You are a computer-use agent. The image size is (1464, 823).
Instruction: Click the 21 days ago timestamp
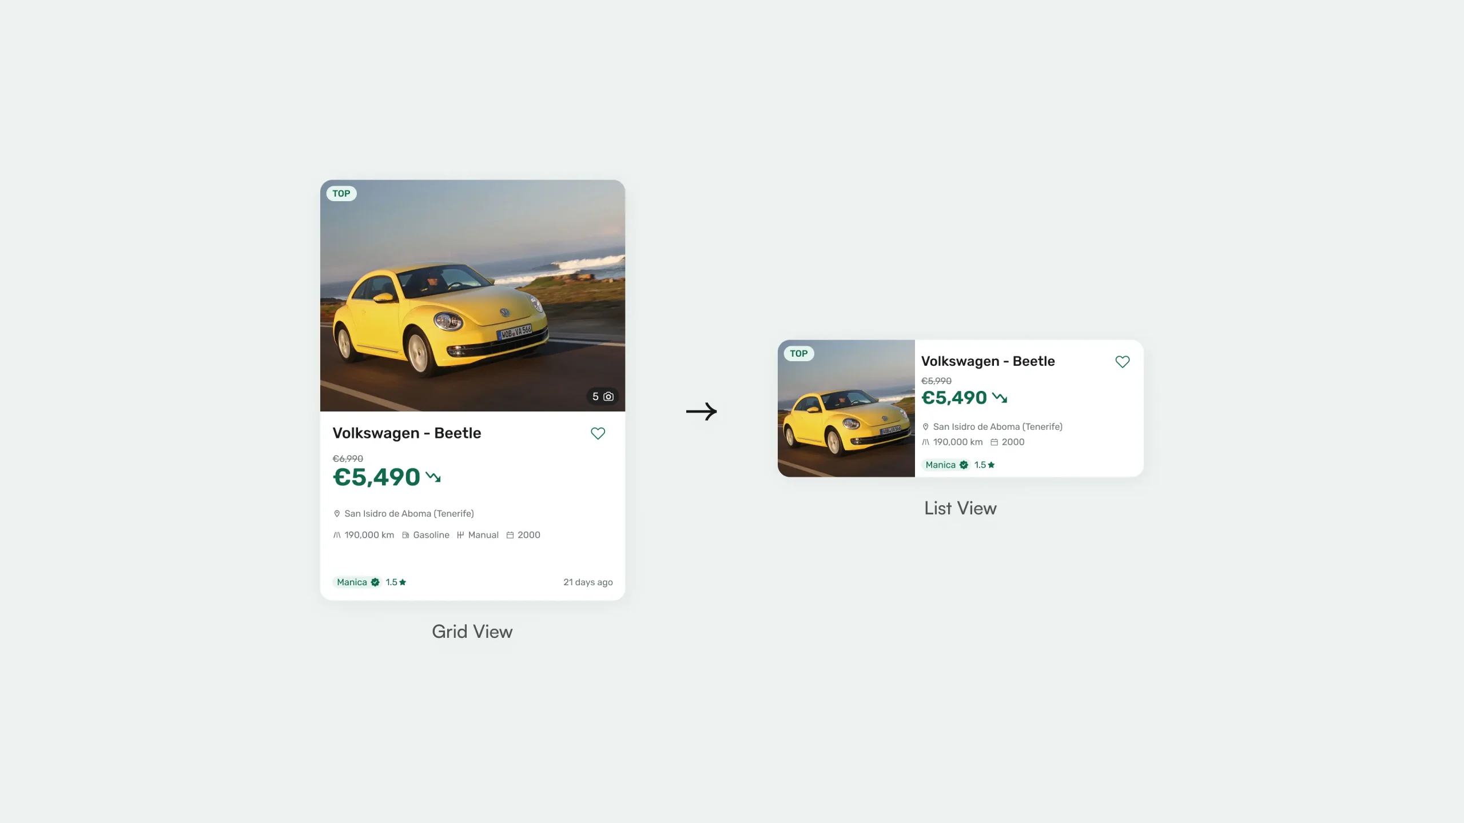(x=588, y=582)
